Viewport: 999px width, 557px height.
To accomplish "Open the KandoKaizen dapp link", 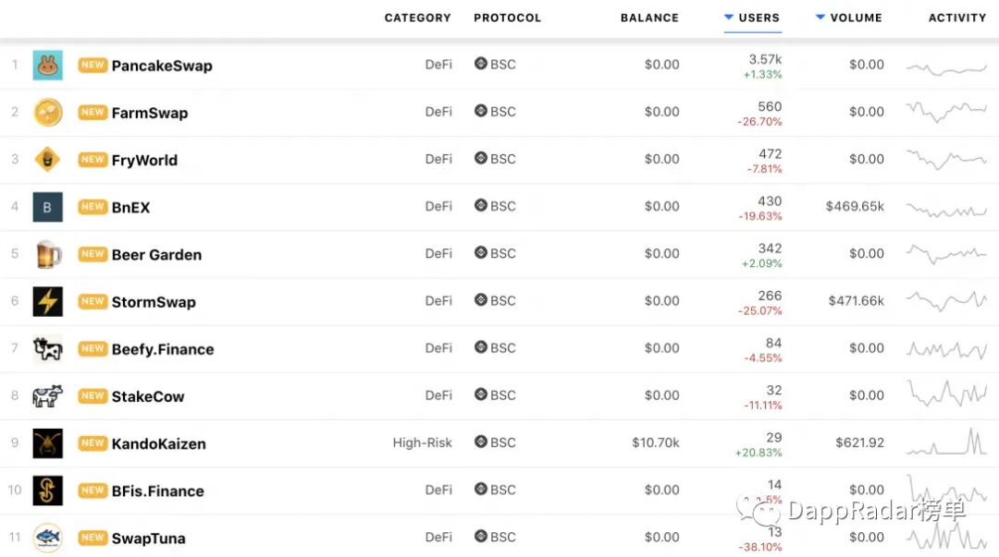I will pyautogui.click(x=159, y=443).
